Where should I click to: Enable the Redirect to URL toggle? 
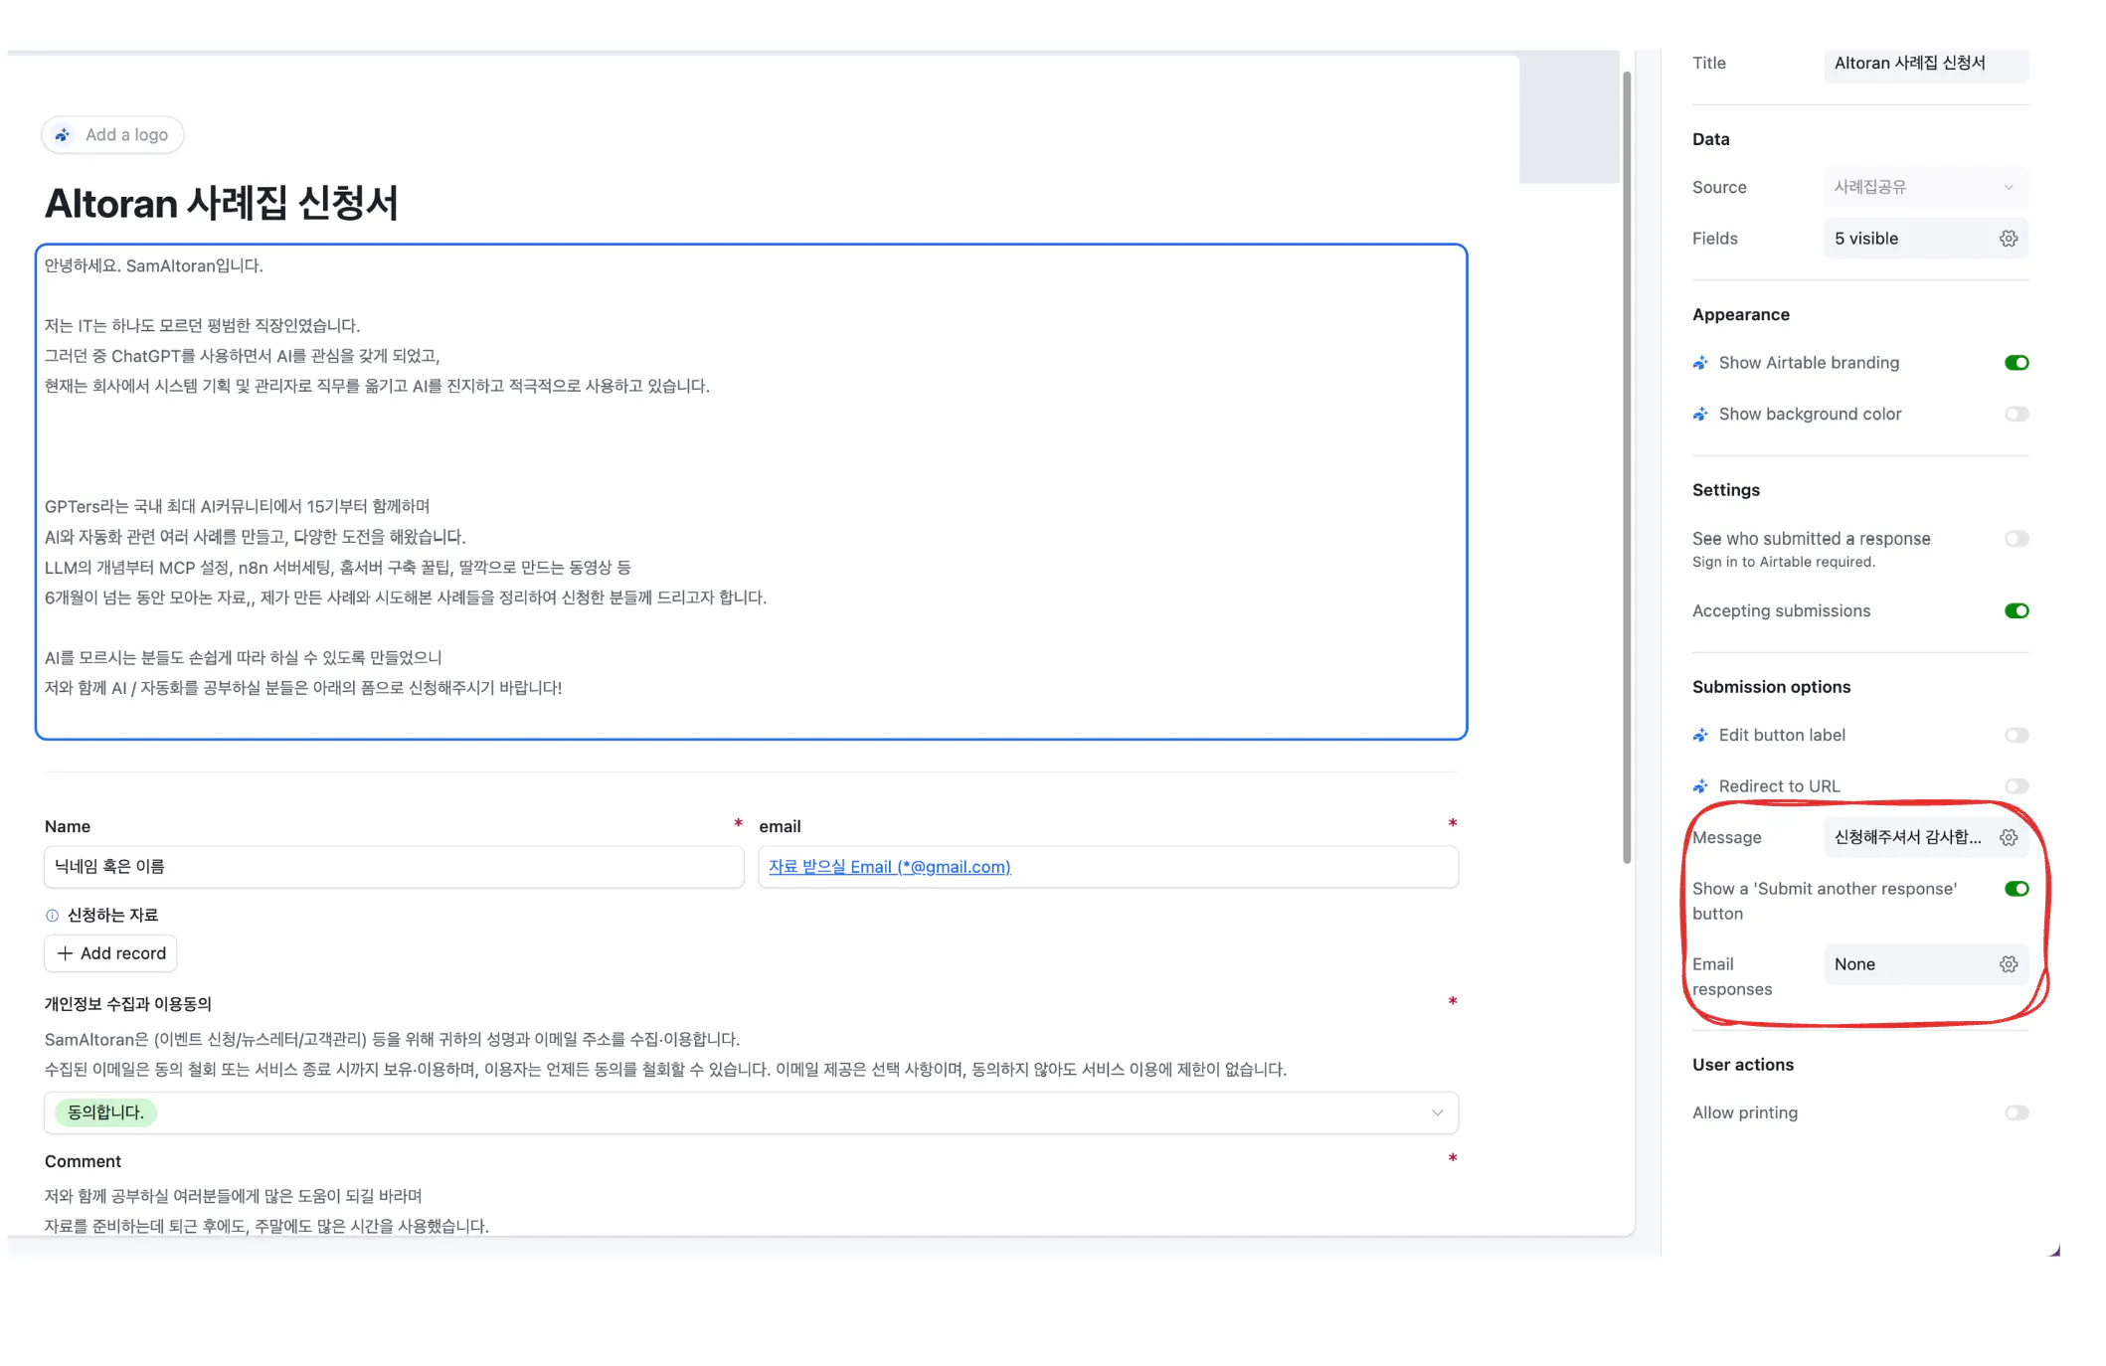(x=2017, y=786)
